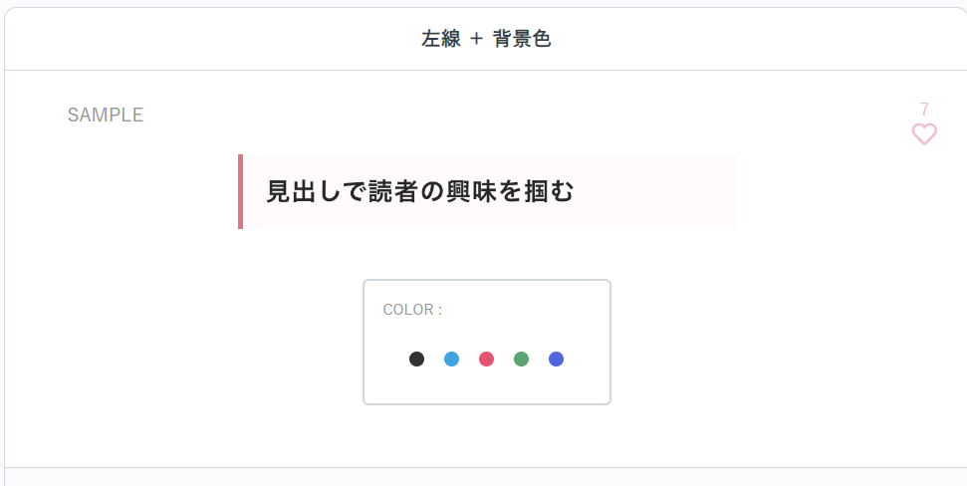Choose the light blue color dot

451,360
